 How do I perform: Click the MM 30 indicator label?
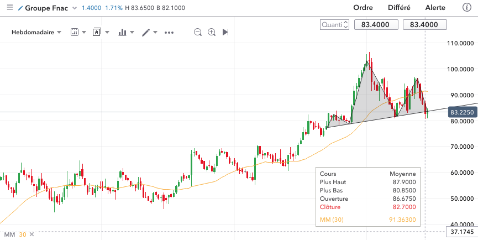(x=15, y=234)
